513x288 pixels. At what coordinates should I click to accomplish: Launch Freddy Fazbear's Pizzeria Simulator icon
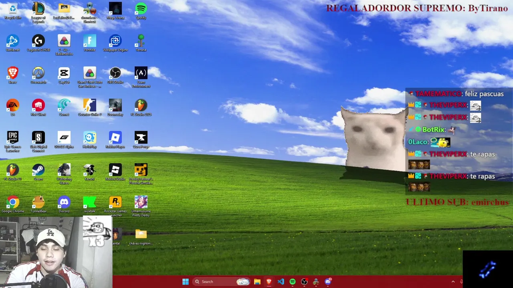141,174
